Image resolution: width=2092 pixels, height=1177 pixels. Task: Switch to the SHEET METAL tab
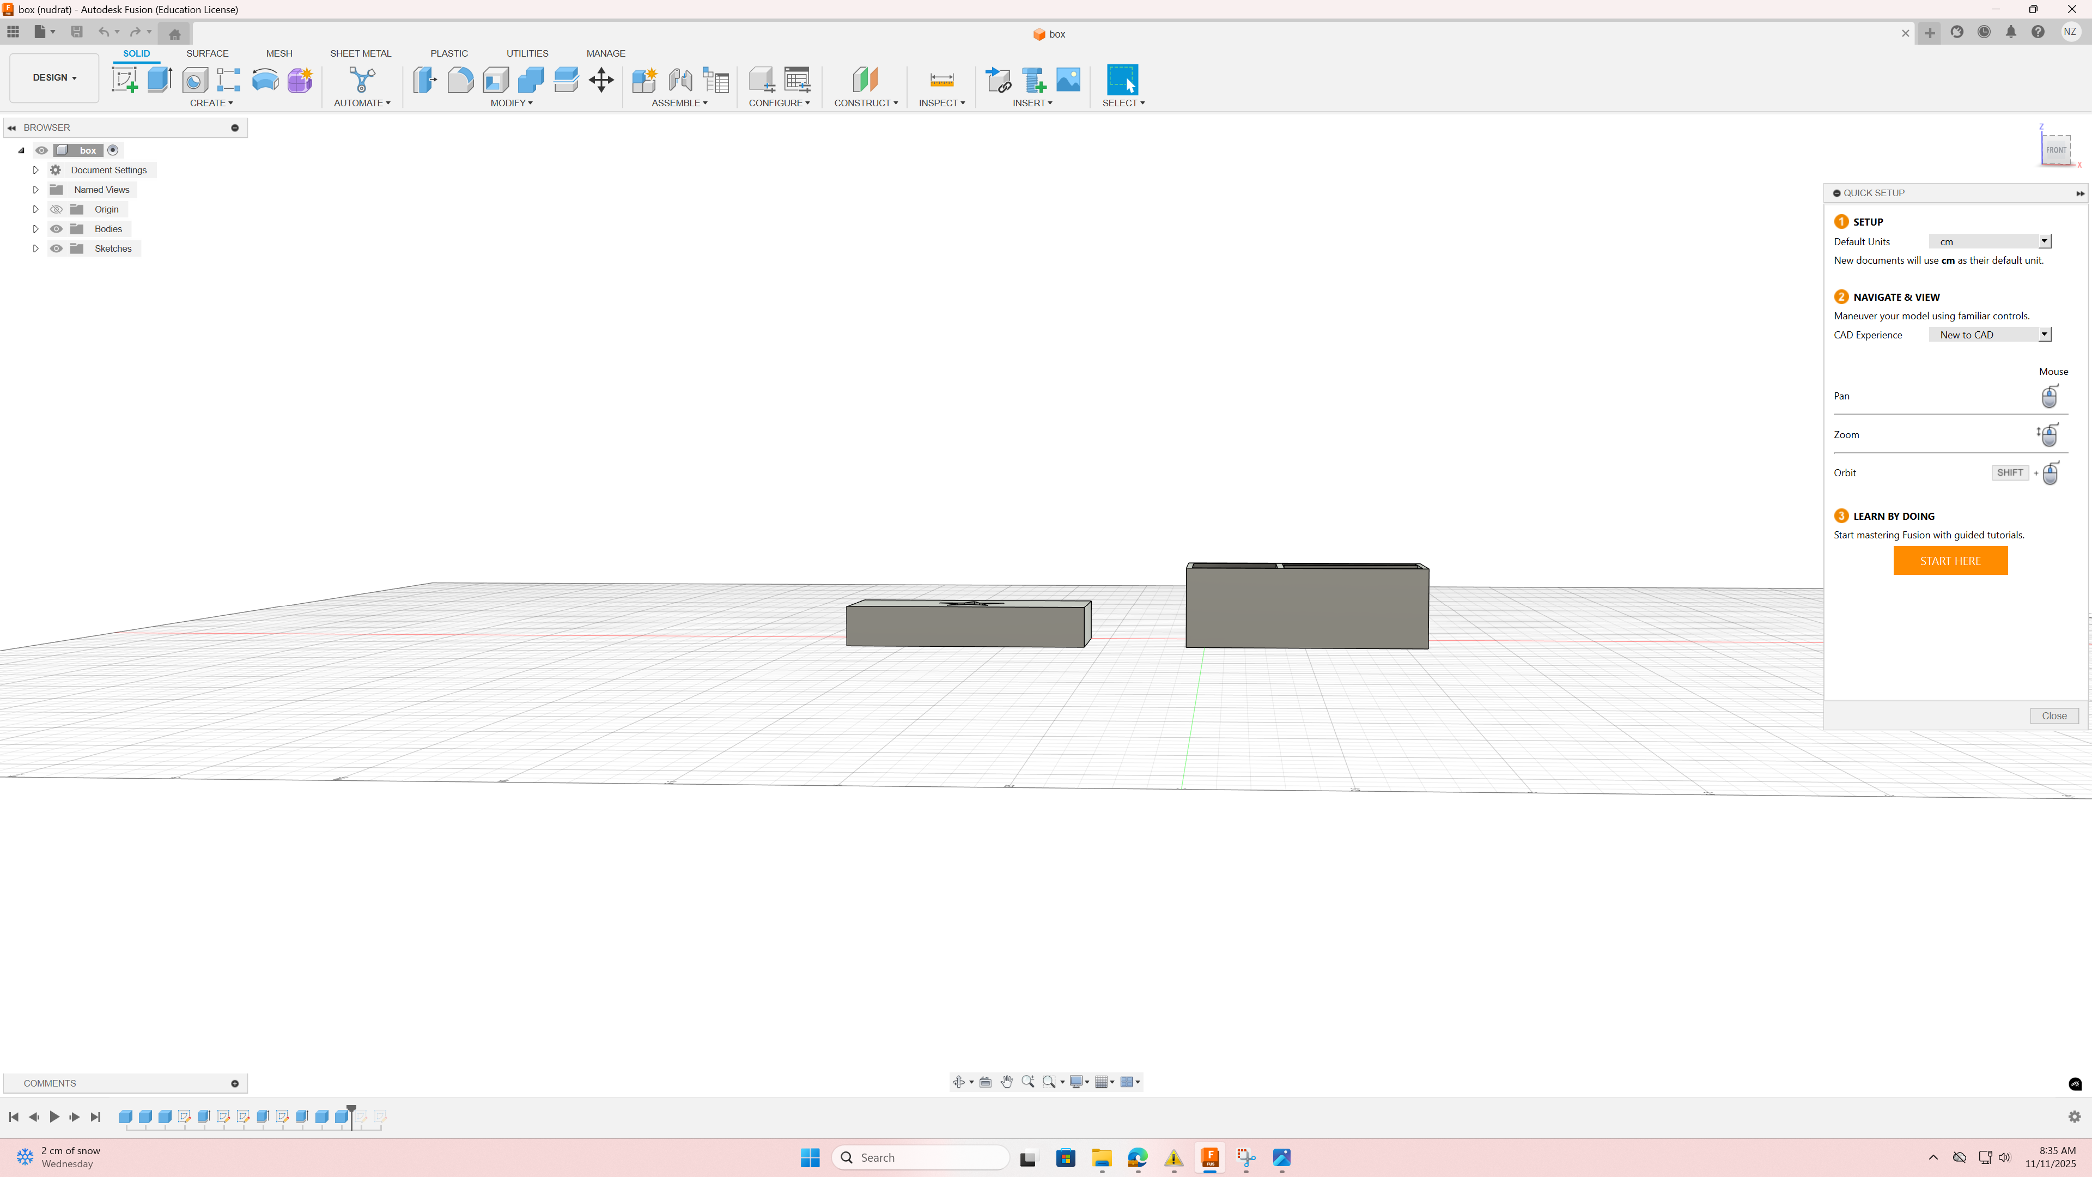pyautogui.click(x=360, y=53)
